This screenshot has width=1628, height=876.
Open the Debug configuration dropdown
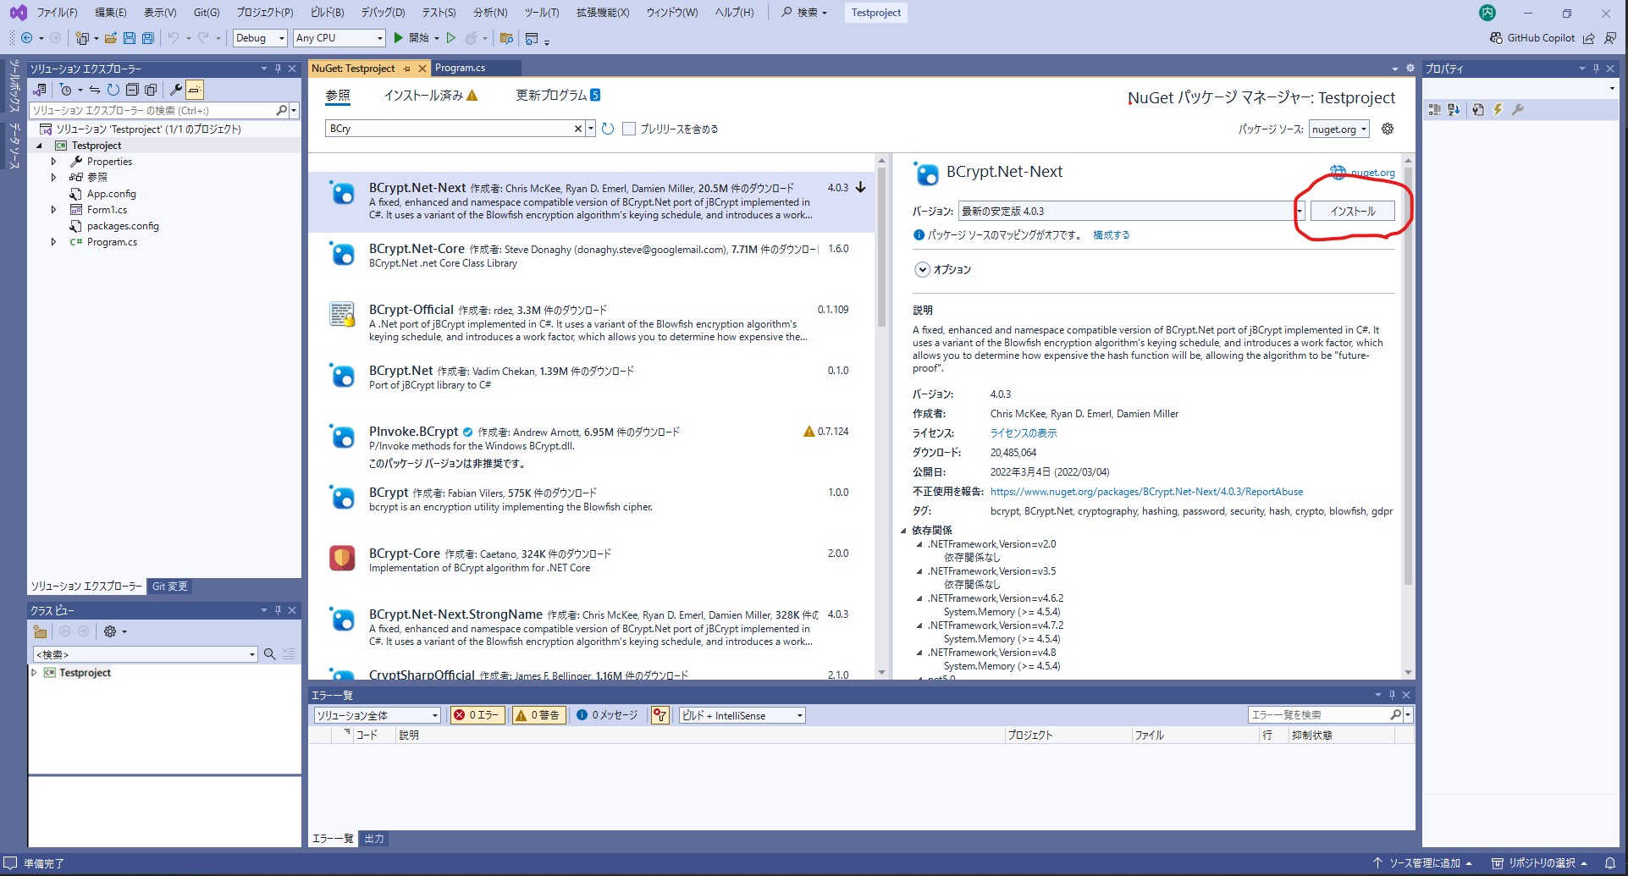point(260,38)
